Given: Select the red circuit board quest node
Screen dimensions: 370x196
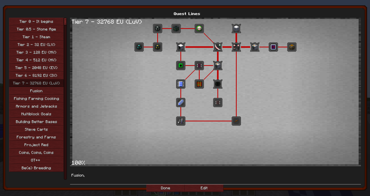Looking at the screenshot, I should point(199,84).
